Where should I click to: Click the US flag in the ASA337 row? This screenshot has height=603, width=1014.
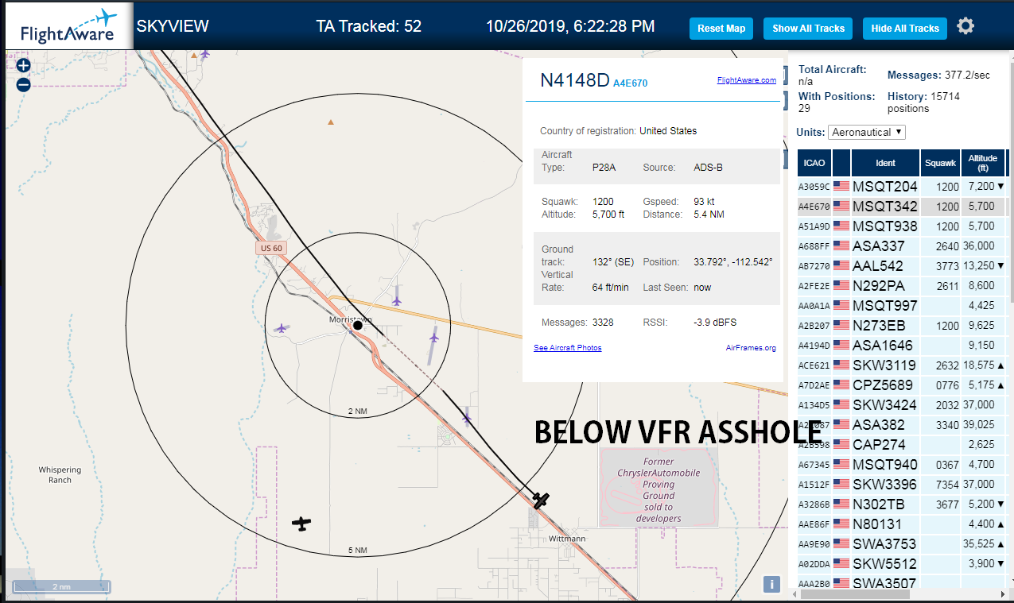[841, 245]
